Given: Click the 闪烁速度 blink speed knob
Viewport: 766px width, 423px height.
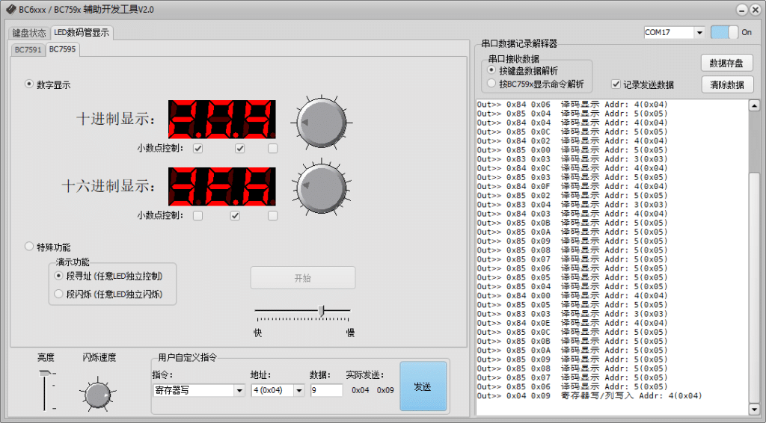Looking at the screenshot, I should click(x=98, y=395).
